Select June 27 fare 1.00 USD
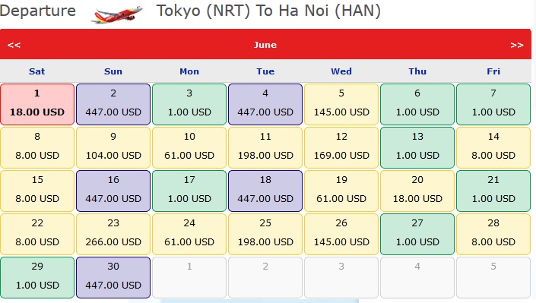 pyautogui.click(x=417, y=235)
